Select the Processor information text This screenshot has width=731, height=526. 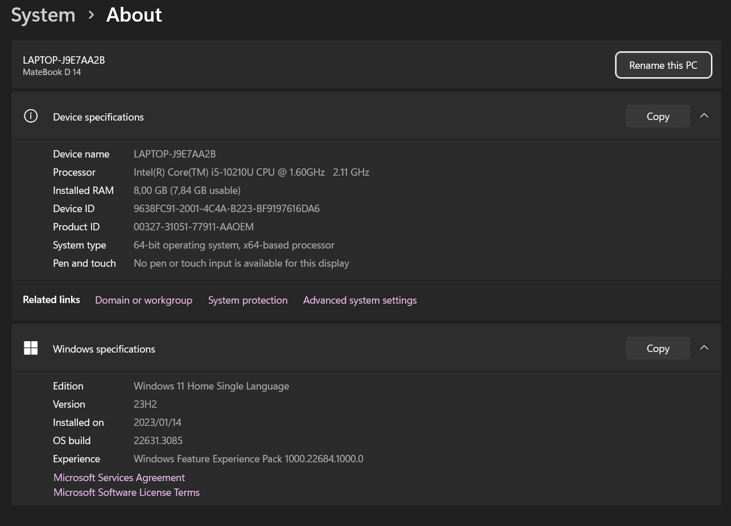[251, 172]
